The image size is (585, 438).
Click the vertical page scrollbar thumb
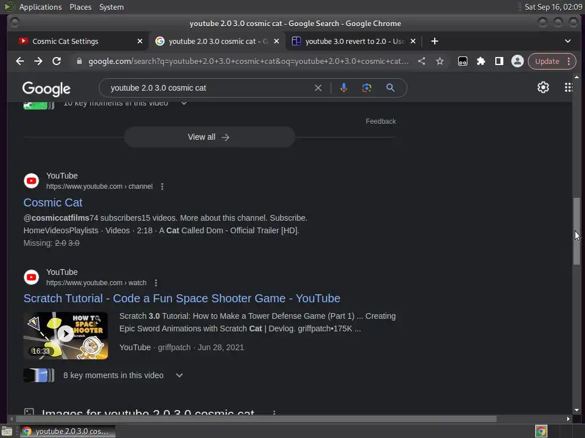pyautogui.click(x=577, y=232)
